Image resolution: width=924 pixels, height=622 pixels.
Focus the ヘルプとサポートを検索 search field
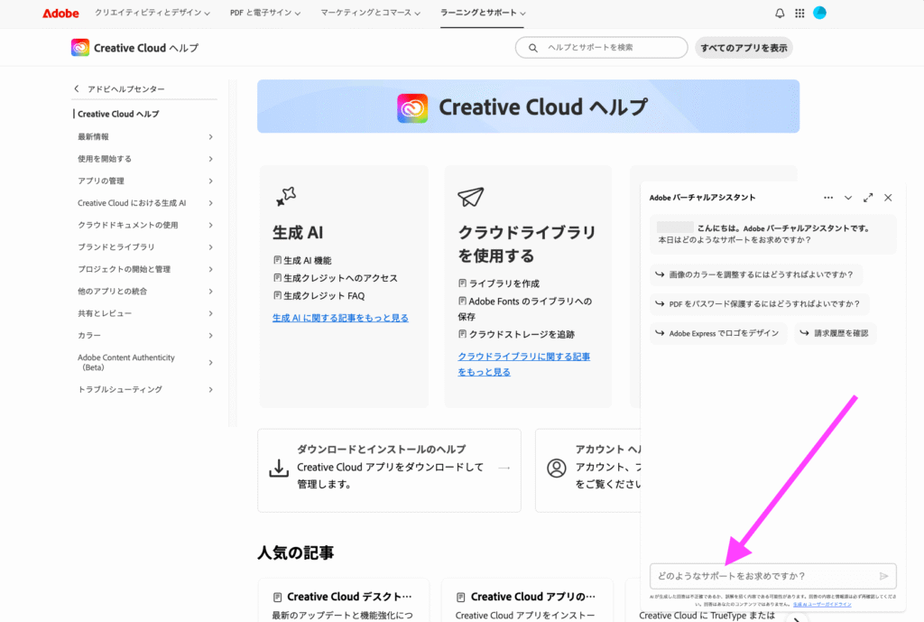tap(601, 48)
